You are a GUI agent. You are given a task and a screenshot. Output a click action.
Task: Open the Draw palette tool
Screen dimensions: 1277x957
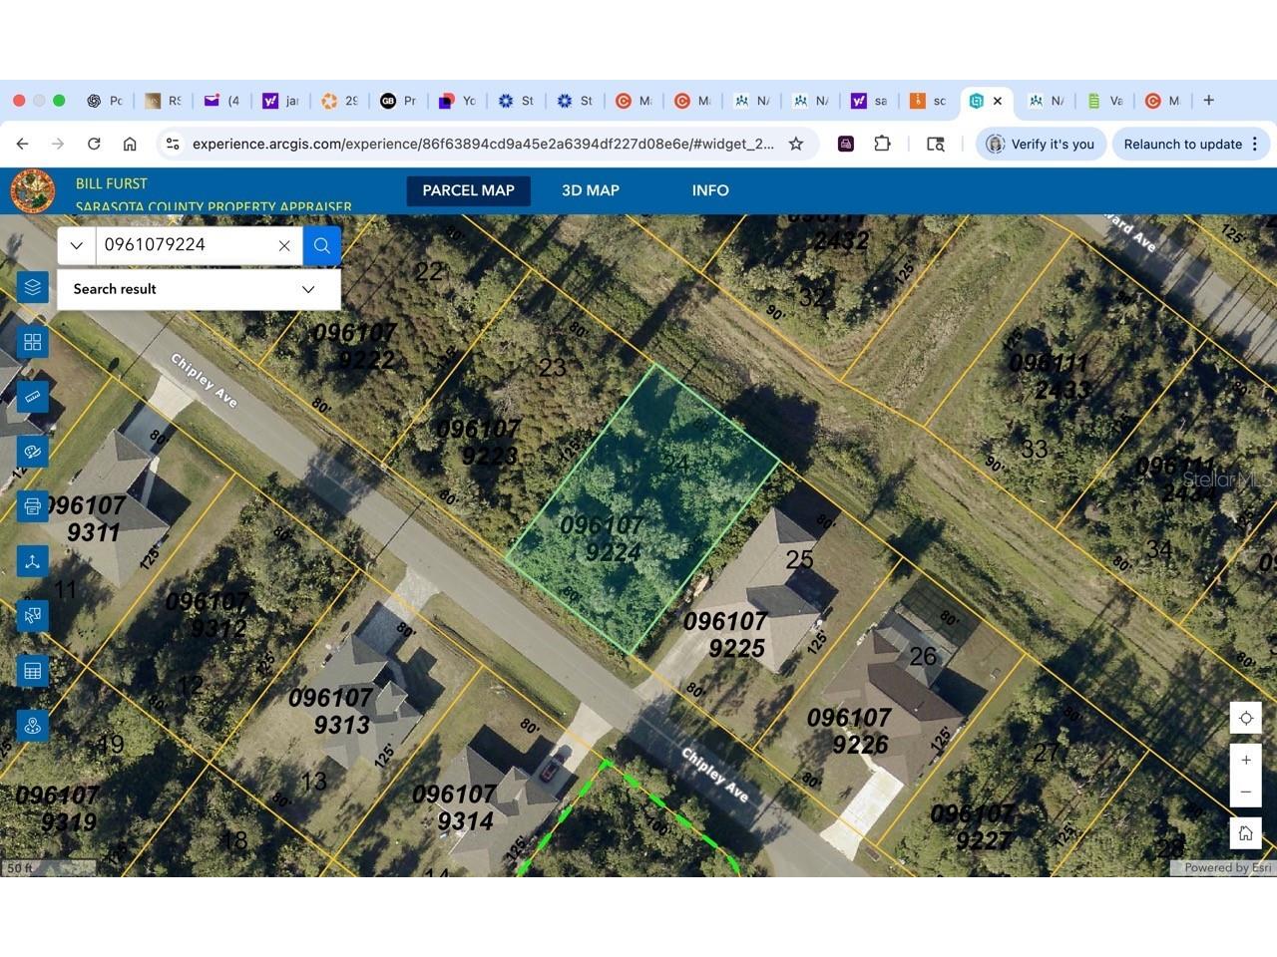[32, 452]
